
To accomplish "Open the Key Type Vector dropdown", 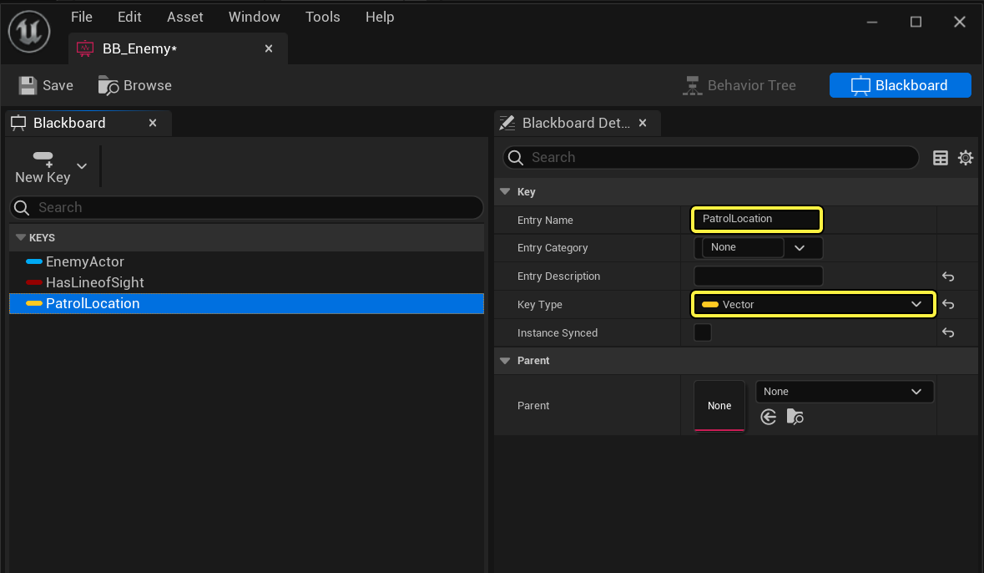I will point(813,305).
